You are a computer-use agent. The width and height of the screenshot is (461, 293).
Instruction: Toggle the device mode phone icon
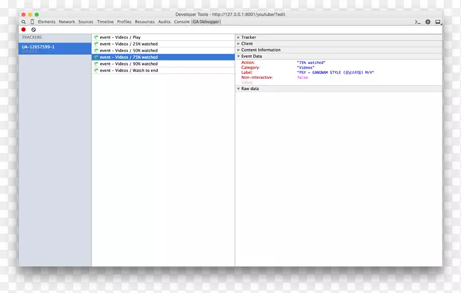(32, 22)
